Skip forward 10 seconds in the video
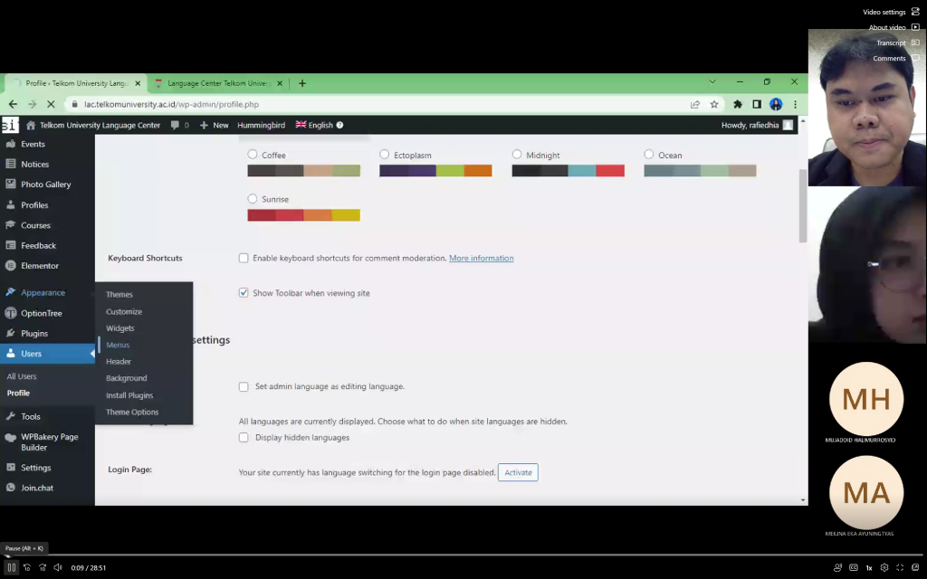Screen dimensions: 927x579 [x=43, y=567]
